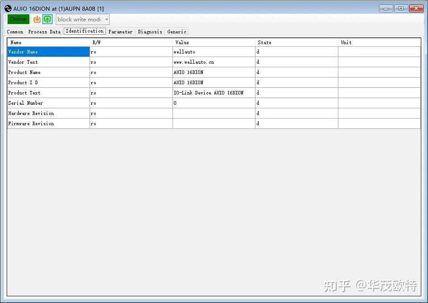Click the orange download-from-device icon
The image size is (428, 303).
[x=37, y=19]
